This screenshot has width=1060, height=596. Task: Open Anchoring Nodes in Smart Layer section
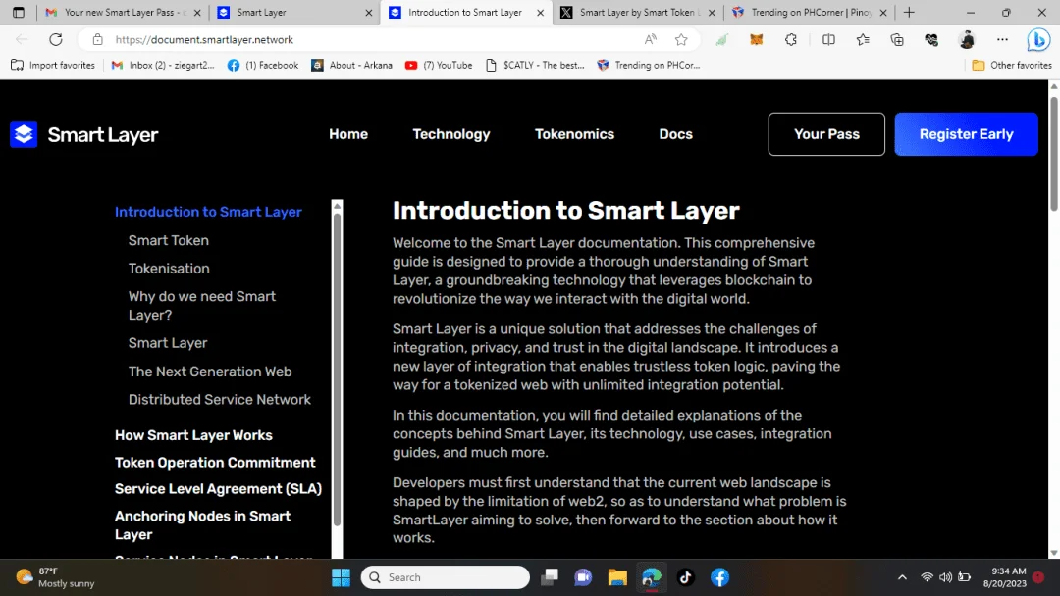click(x=202, y=525)
